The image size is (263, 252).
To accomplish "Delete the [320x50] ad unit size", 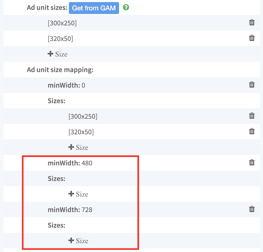I will click(x=252, y=38).
